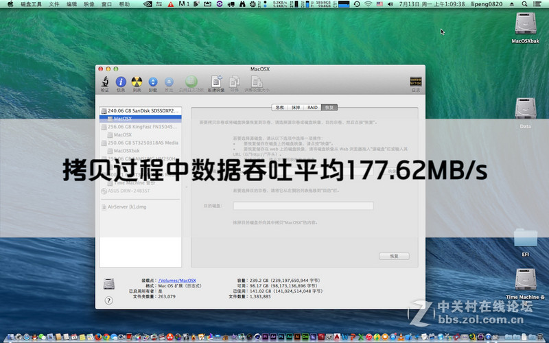Select the ASUS DRW-24B3ST optical drive
Viewport: 549px width, 343px height.
pos(140,191)
